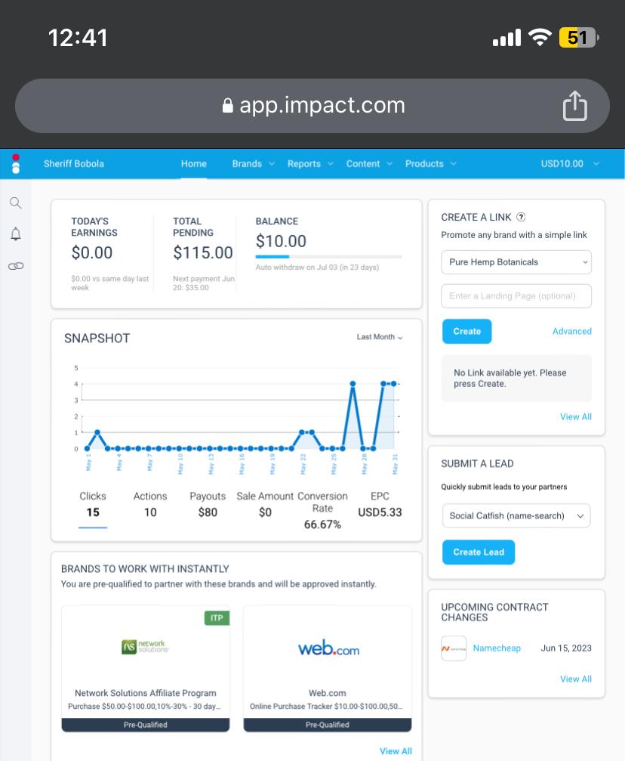Click the May 28 peak data point
Screen dimensions: 625x761
(353, 384)
